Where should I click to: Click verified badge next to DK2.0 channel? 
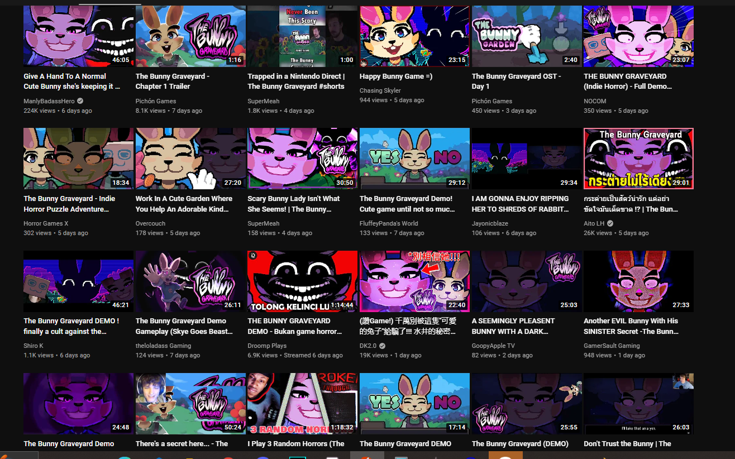point(383,346)
